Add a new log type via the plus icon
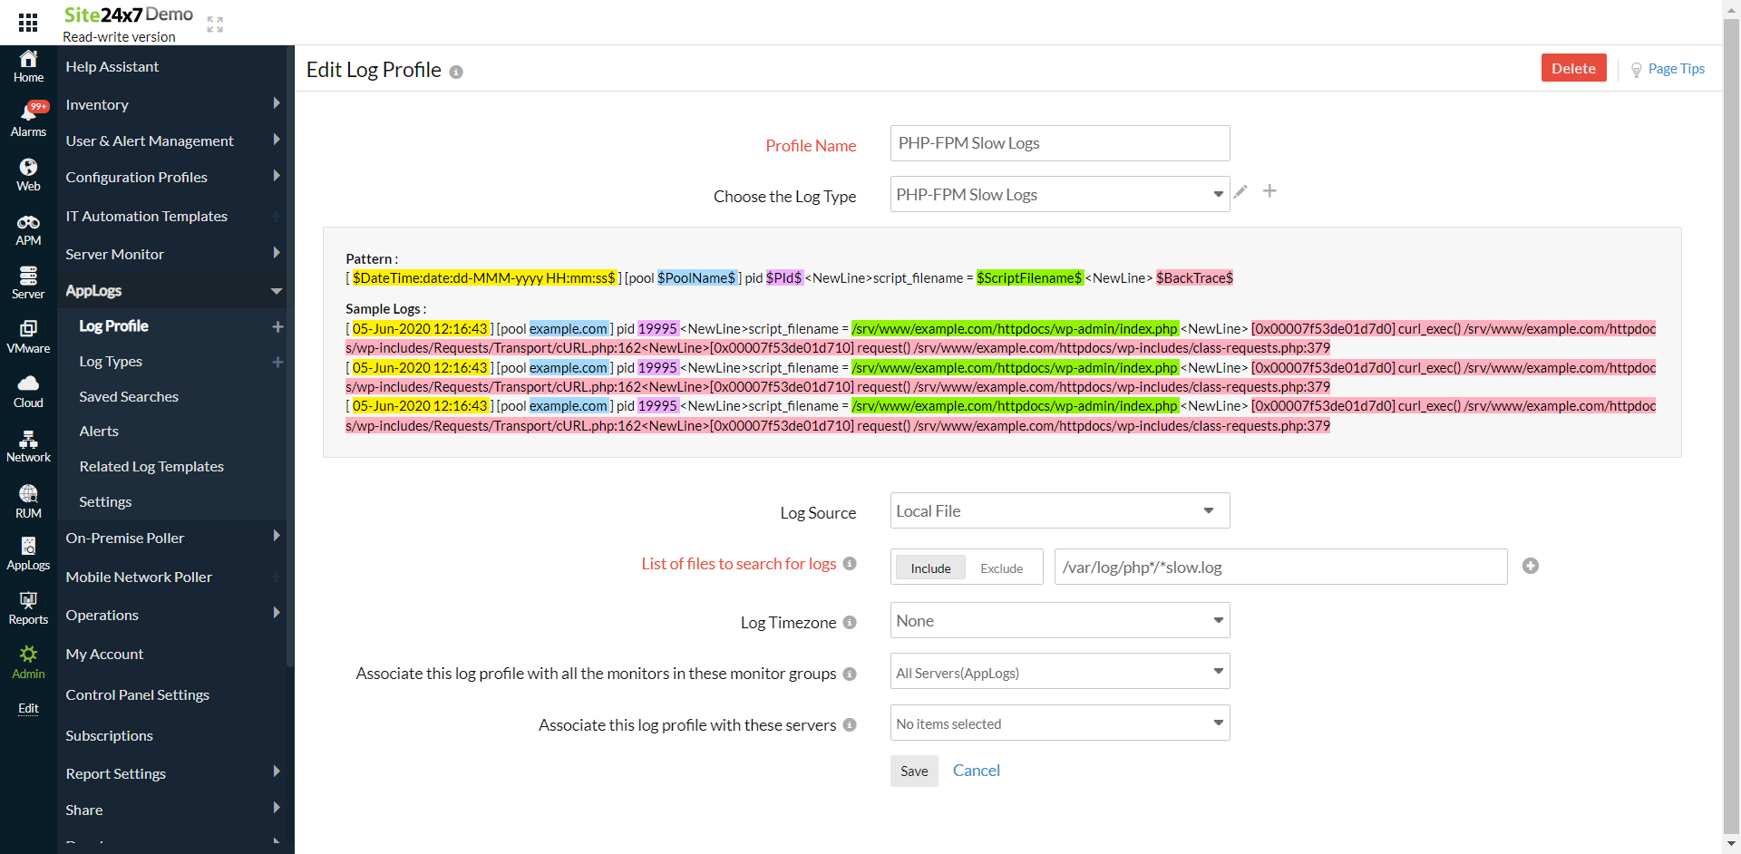The height and width of the screenshot is (854, 1741). pyautogui.click(x=1269, y=191)
